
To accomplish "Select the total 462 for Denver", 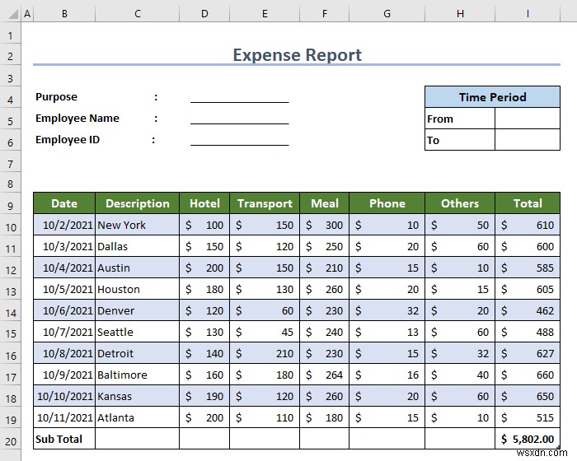I will (528, 310).
